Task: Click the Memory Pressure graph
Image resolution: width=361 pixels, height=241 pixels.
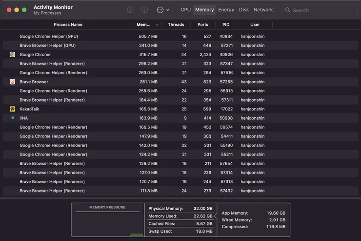Action: point(107,220)
